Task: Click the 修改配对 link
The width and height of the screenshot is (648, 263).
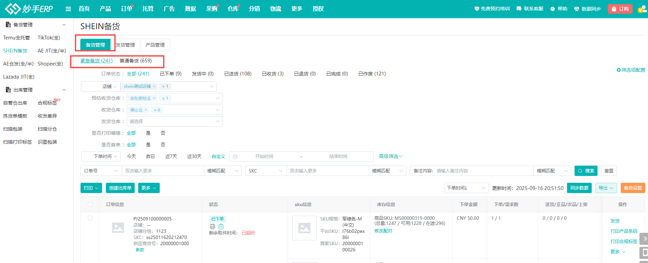Action: [x=383, y=231]
